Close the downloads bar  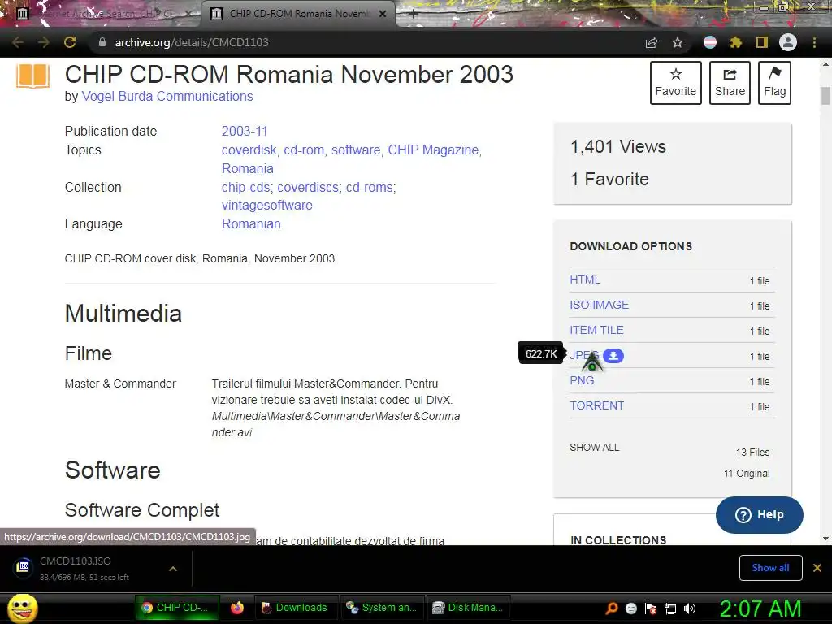pyautogui.click(x=817, y=568)
